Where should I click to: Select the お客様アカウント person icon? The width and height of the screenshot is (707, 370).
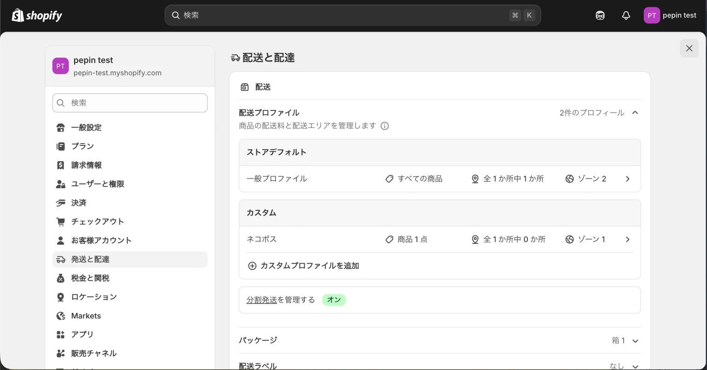[60, 240]
